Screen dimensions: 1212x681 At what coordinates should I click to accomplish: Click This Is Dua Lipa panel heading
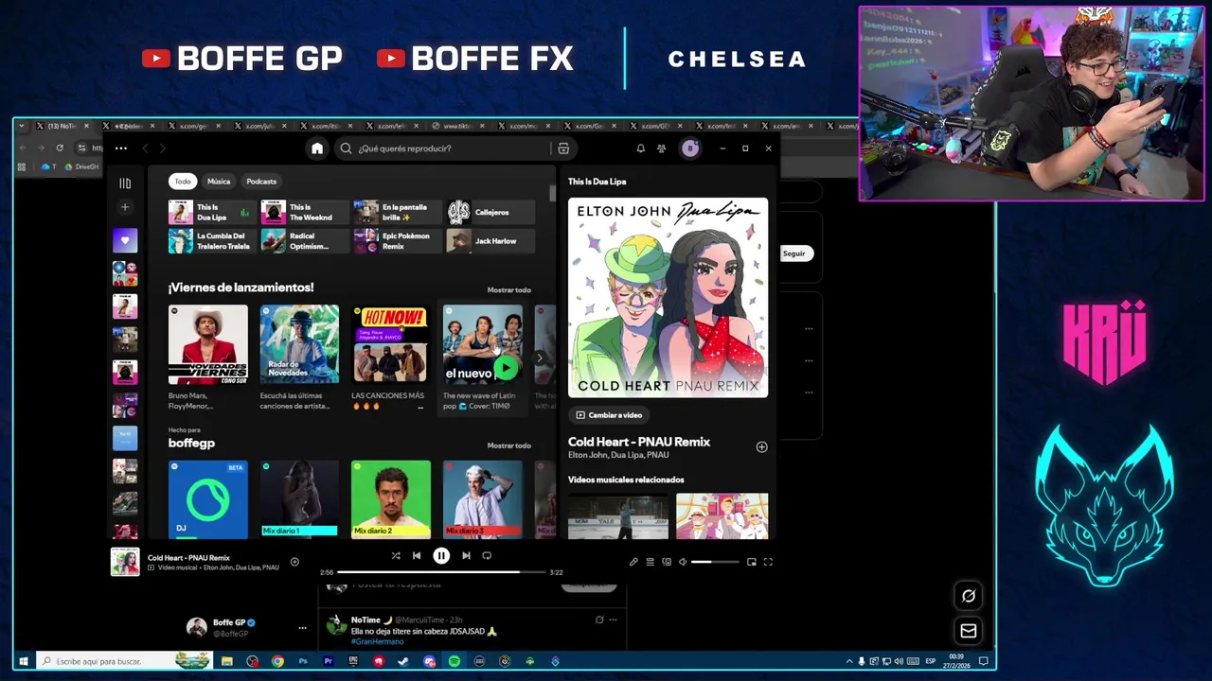(597, 182)
